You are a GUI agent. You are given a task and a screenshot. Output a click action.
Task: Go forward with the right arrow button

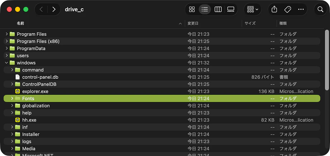point(54,9)
